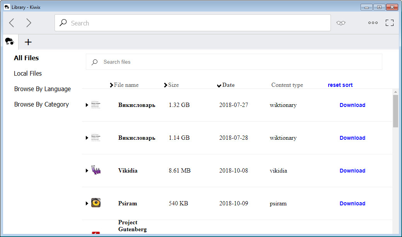Click the Vikidia logo thumbnail
This screenshot has height=237, width=402.
coord(96,170)
